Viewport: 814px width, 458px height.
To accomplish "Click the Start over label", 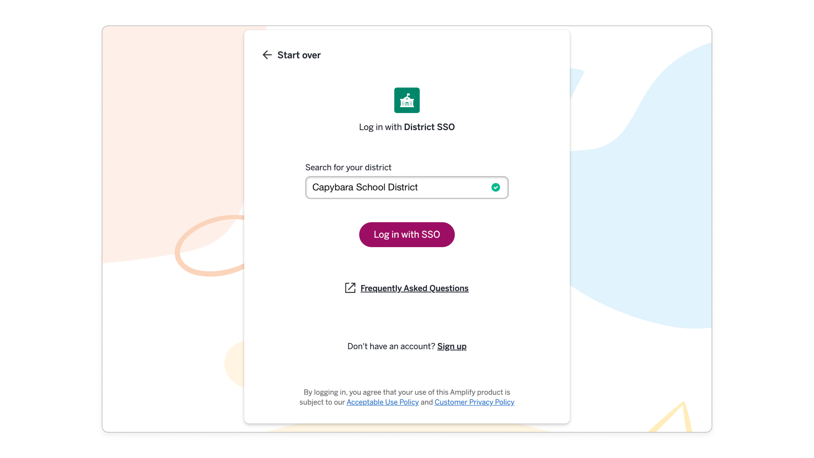I will tap(299, 55).
